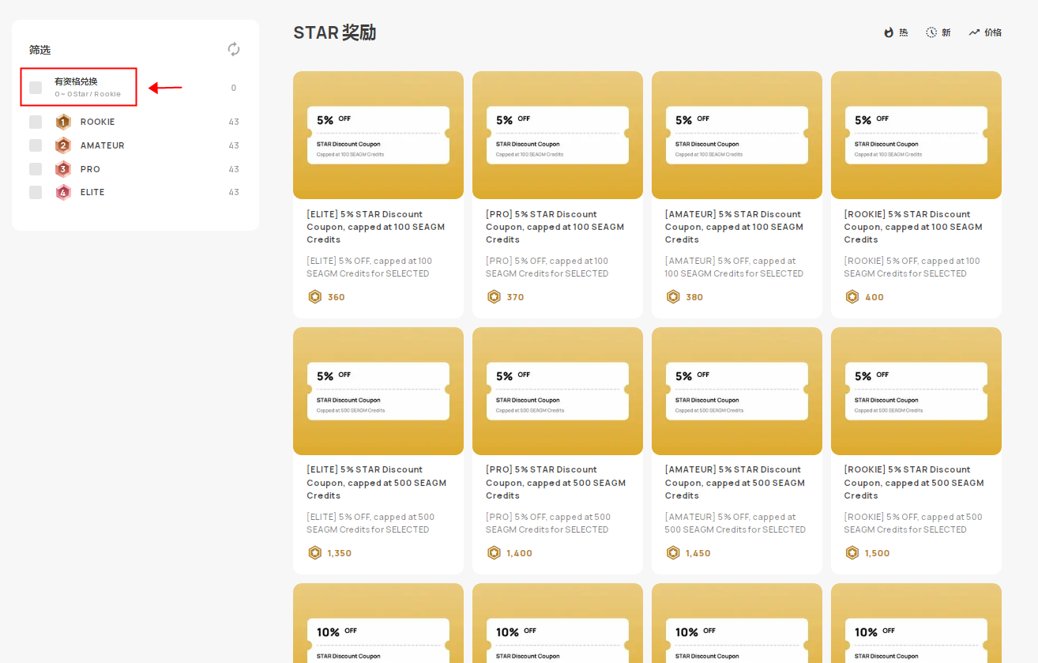The image size is (1038, 663).
Task: Click the '[ROOKIE] 5% OFF, capped at 500' description
Action: point(913,523)
